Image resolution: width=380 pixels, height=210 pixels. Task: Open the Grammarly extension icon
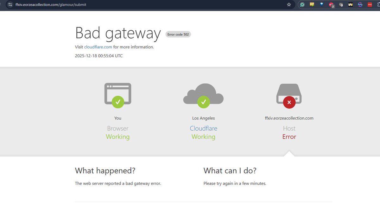click(302, 4)
